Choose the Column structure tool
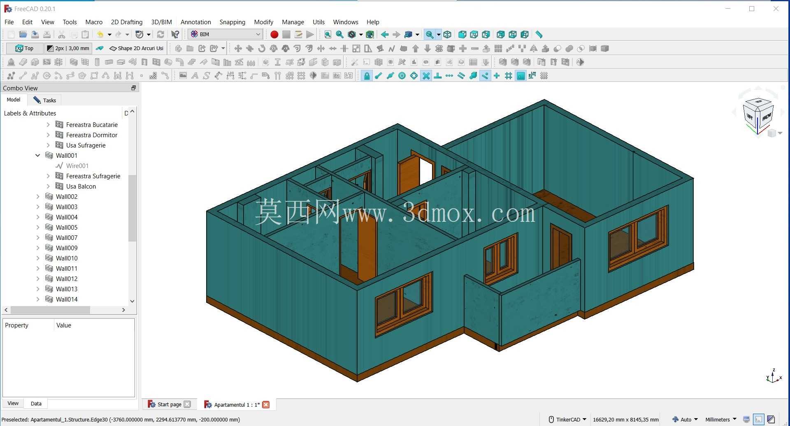The image size is (790, 426). 97,62
